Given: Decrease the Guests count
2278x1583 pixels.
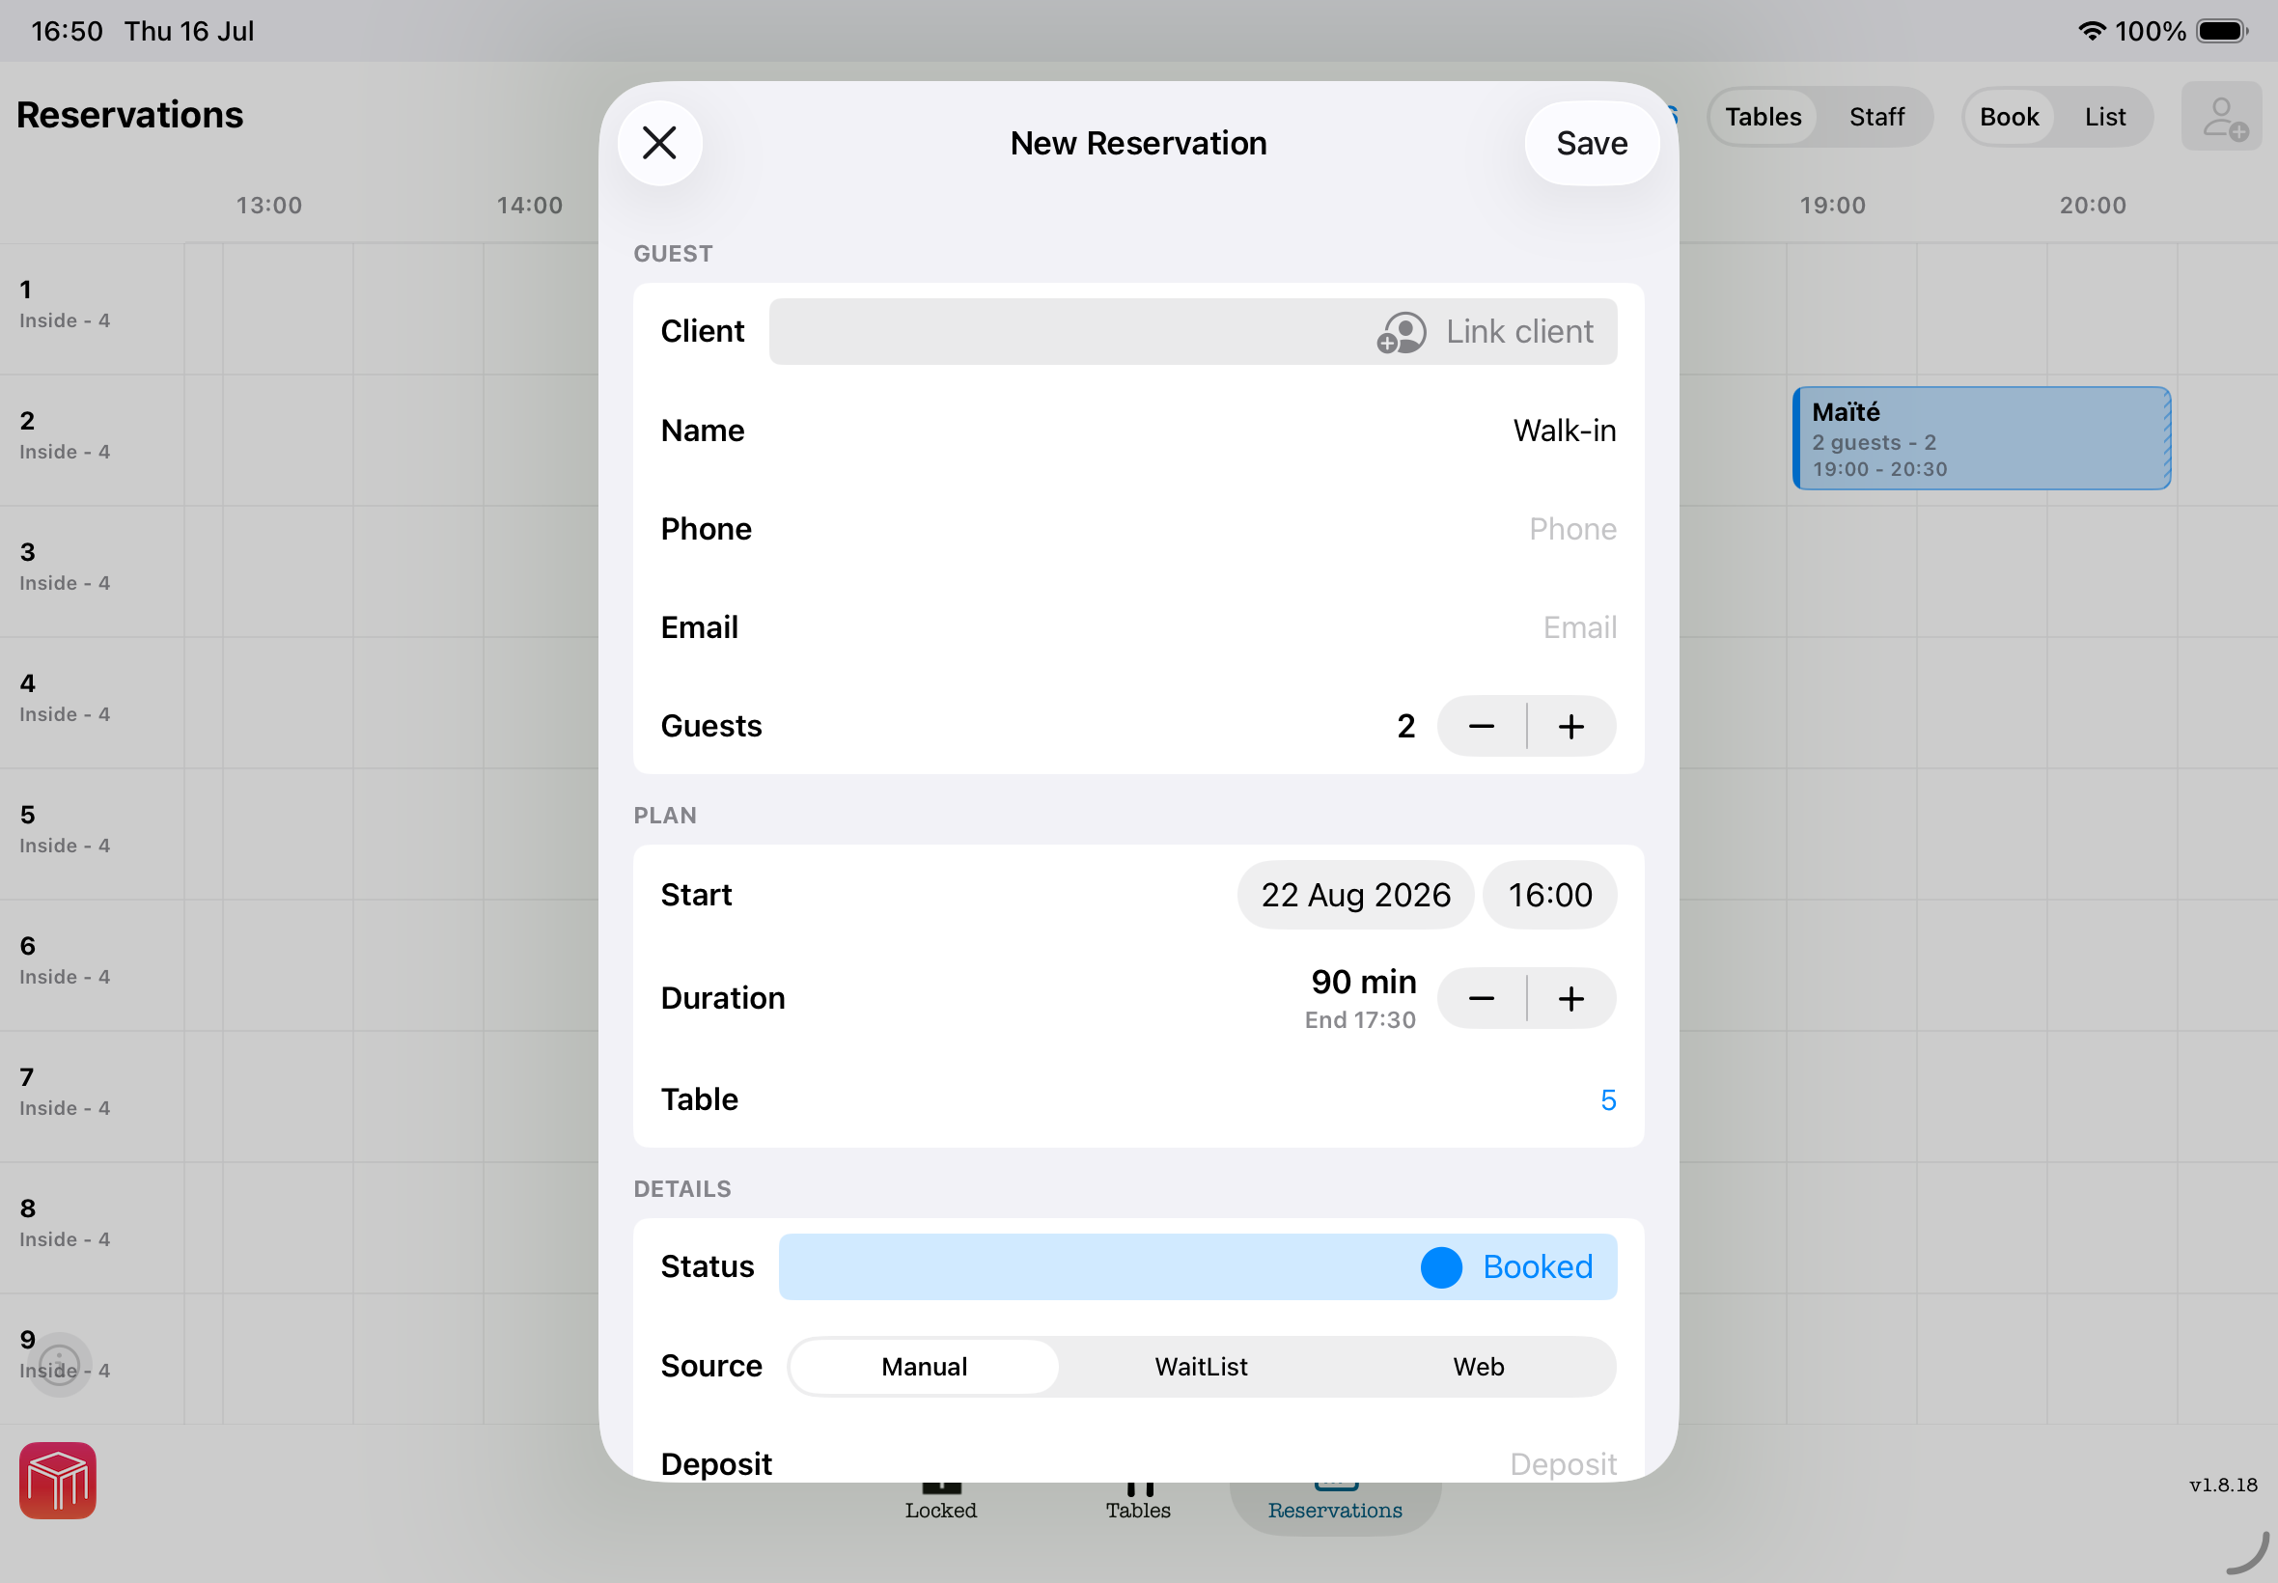Looking at the screenshot, I should point(1481,726).
